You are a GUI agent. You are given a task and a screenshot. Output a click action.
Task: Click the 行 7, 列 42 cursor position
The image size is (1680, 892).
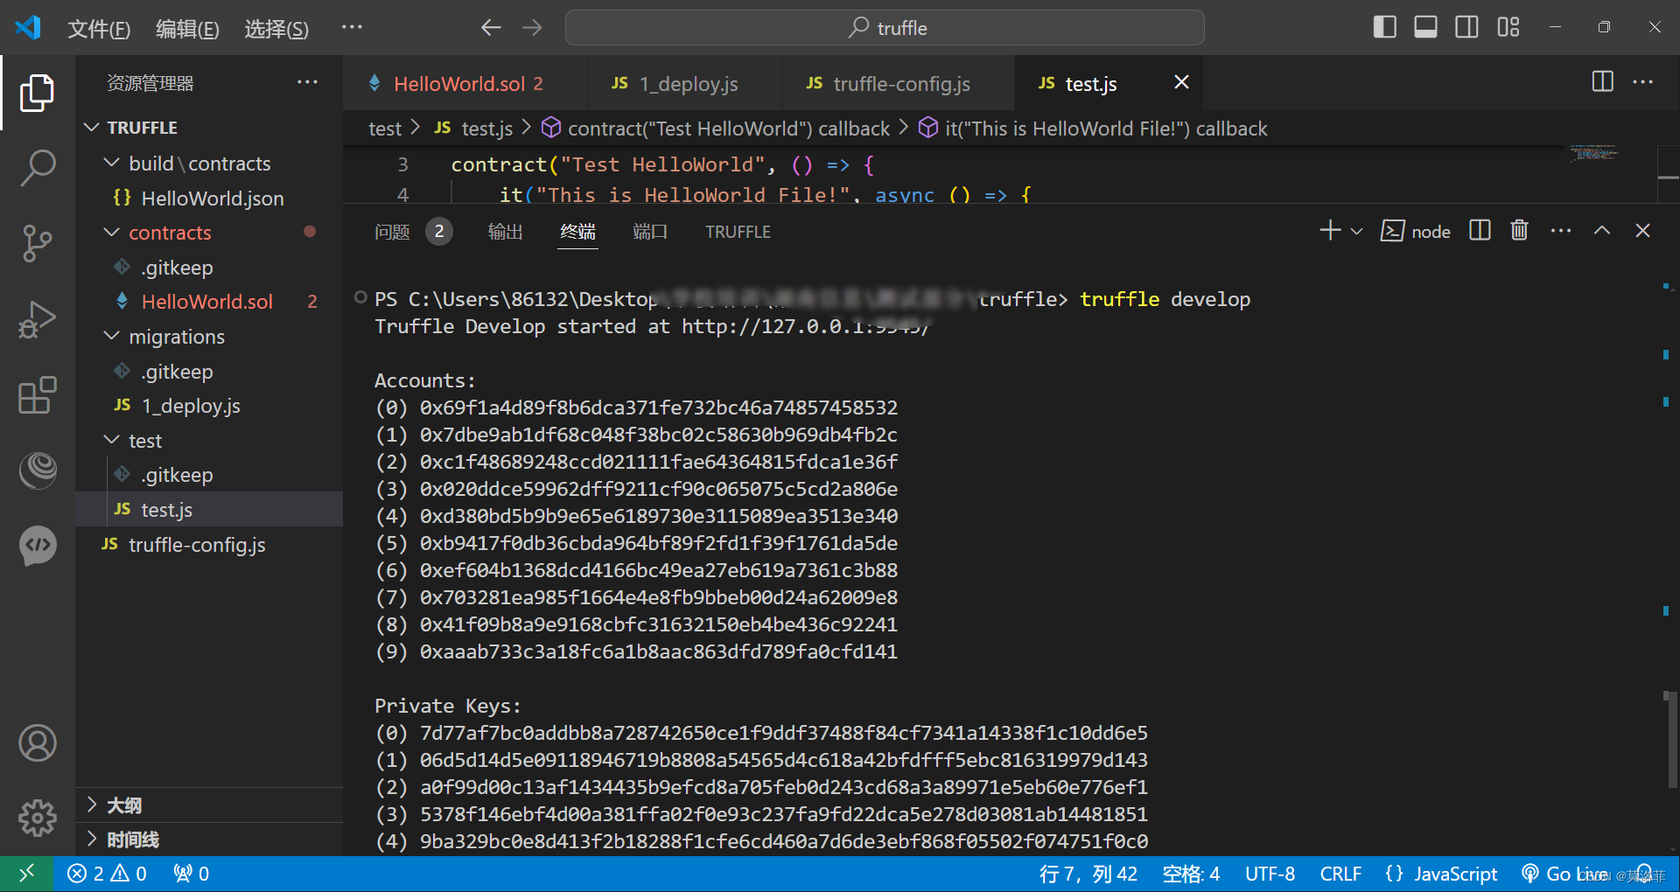(x=1088, y=874)
